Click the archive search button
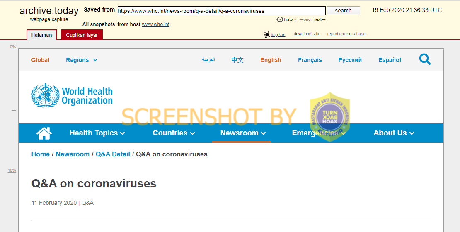Image resolution: width=460 pixels, height=232 pixels. point(343,10)
